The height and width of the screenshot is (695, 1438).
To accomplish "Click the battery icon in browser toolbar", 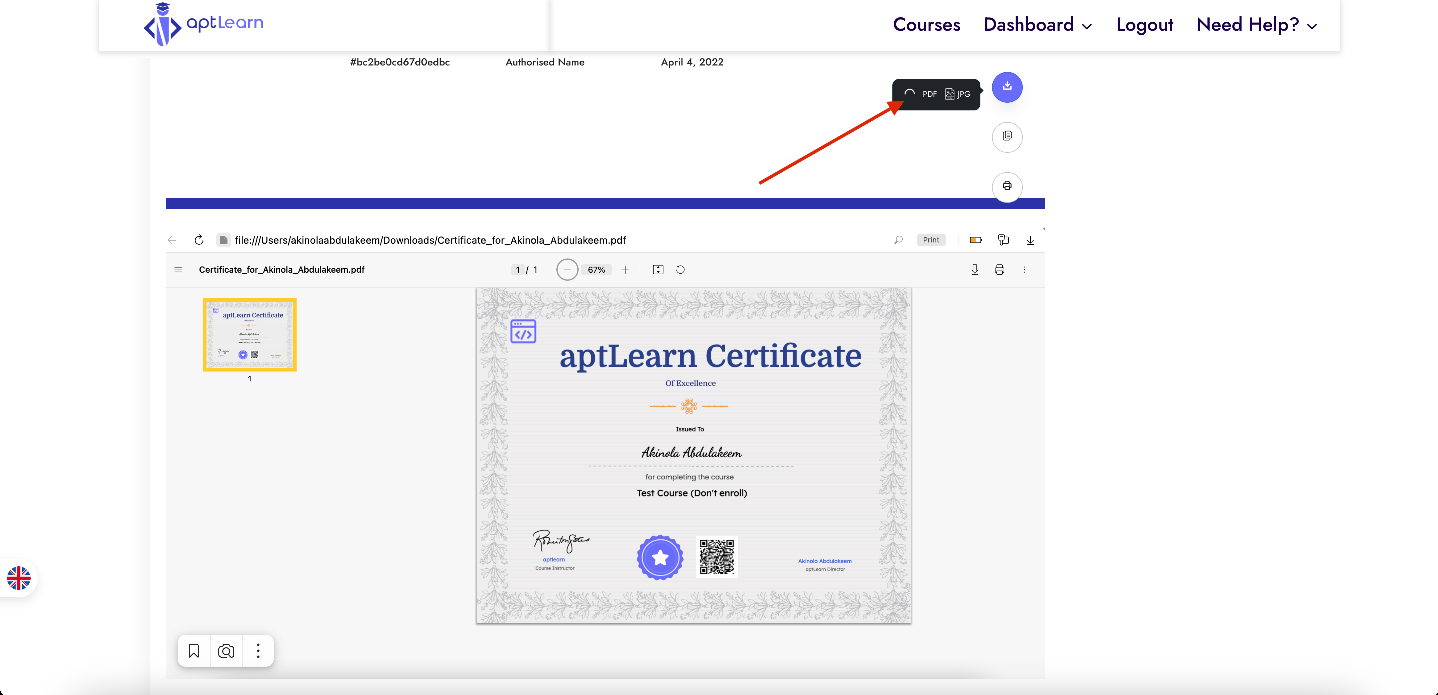I will pos(976,240).
